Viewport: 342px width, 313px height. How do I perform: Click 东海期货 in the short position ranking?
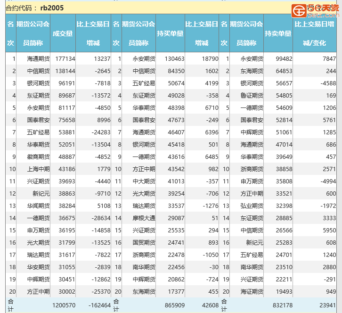click(x=252, y=71)
